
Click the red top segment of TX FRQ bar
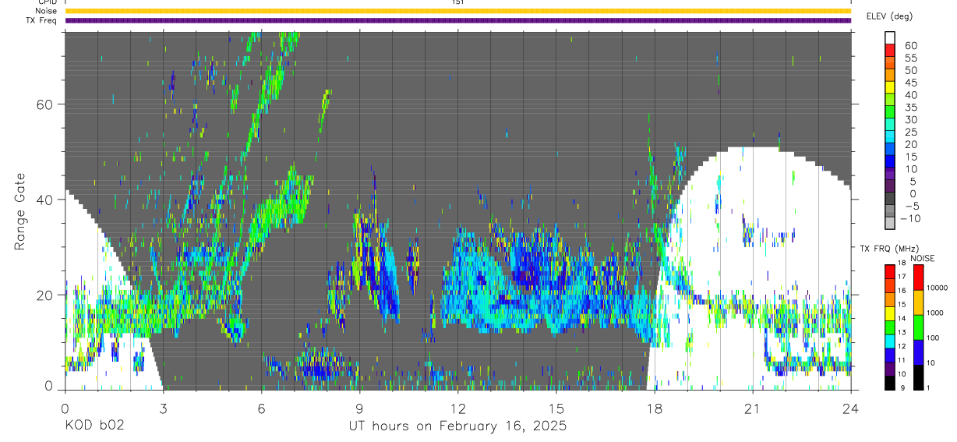(888, 272)
